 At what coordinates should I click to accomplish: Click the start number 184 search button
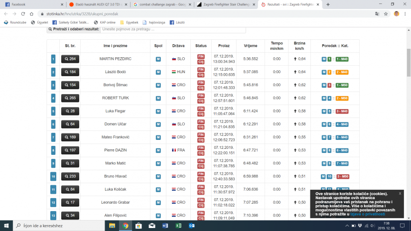point(69,72)
